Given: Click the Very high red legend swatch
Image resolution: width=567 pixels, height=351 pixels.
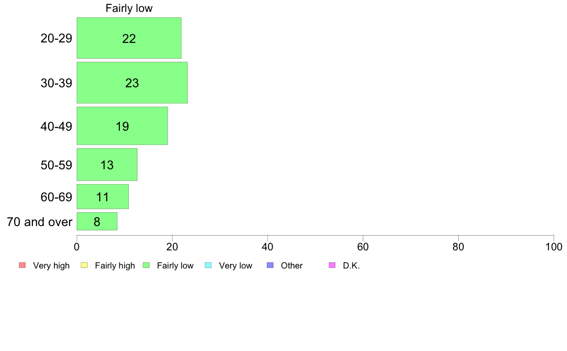Looking at the screenshot, I should [22, 265].
